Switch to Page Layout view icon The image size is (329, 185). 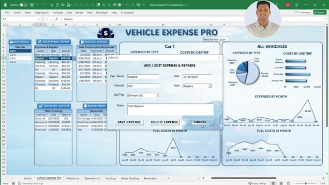pos(281,184)
